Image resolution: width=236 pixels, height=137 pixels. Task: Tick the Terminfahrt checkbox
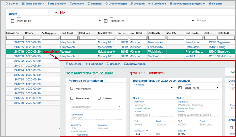tap(72, 98)
